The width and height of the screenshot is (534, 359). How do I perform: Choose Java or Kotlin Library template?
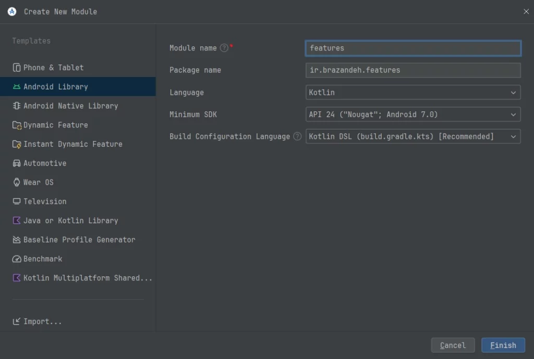point(70,221)
